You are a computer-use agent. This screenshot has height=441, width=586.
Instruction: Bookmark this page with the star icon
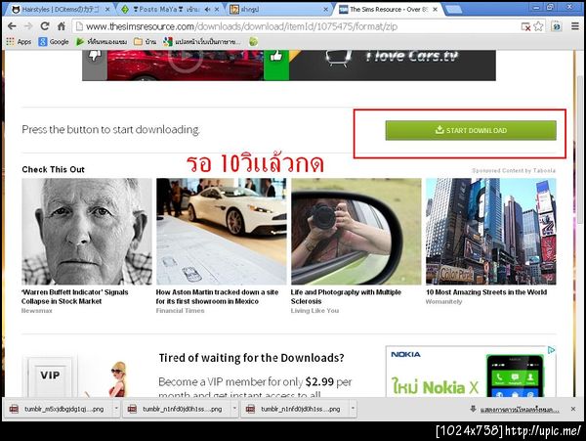coord(538,26)
